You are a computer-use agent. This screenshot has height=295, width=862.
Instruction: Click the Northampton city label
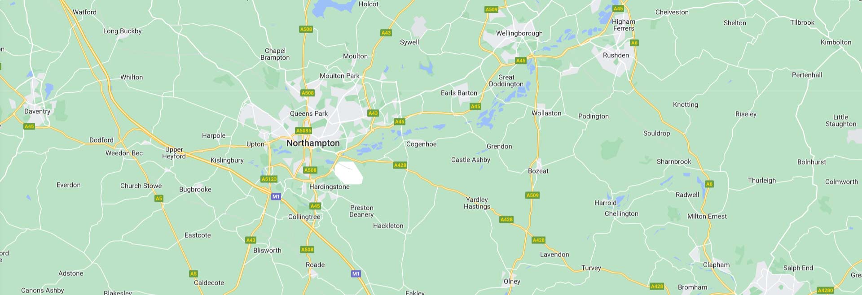tap(313, 143)
